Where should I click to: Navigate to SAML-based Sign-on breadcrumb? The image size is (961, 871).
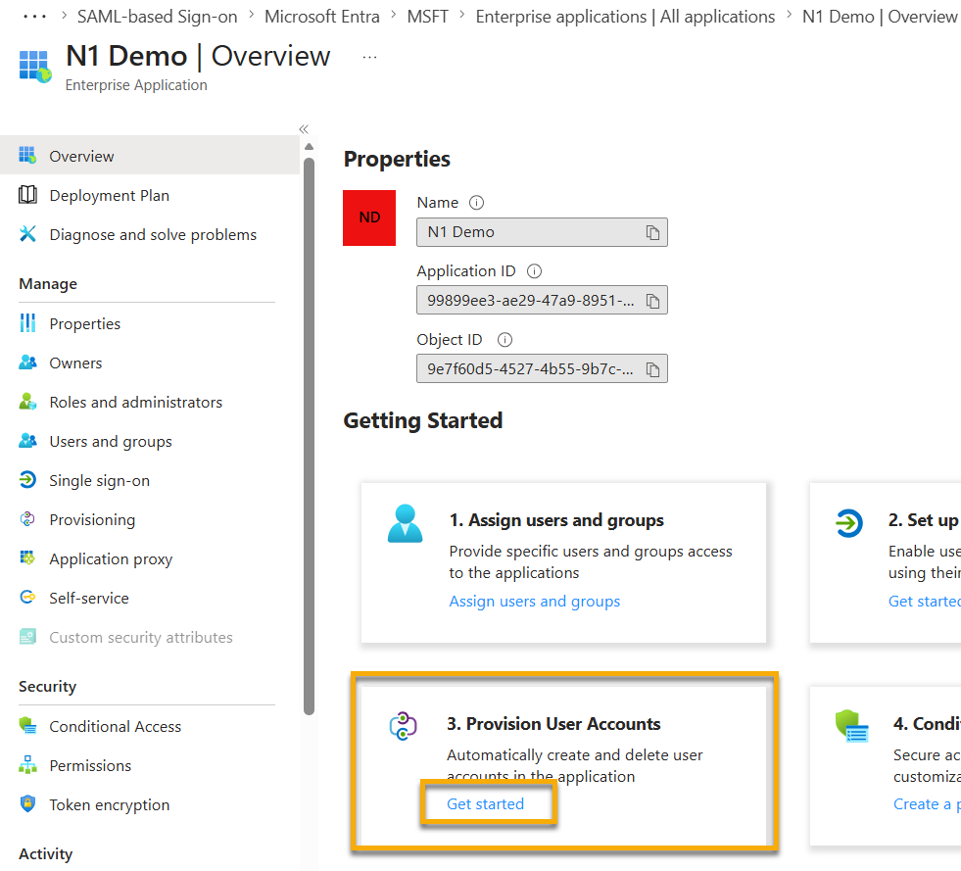tap(157, 17)
